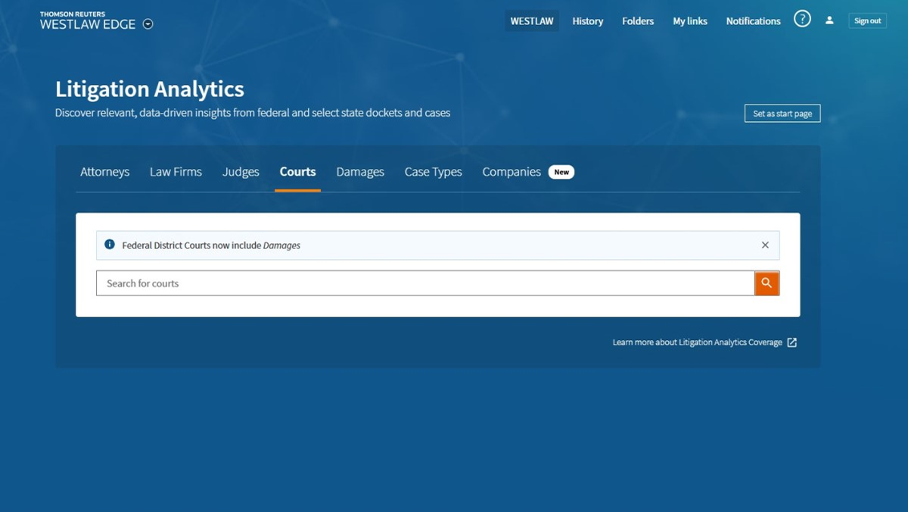The width and height of the screenshot is (908, 512).
Task: Expand the Westlaw Edge product dropdown arrow
Action: pos(148,24)
